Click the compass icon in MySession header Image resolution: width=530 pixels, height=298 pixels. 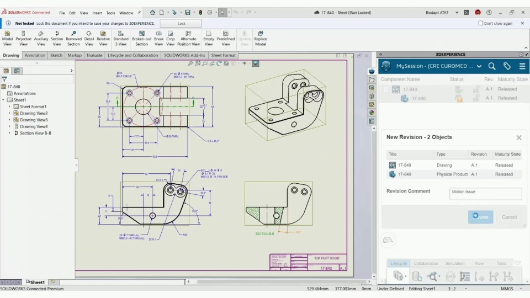pos(386,66)
